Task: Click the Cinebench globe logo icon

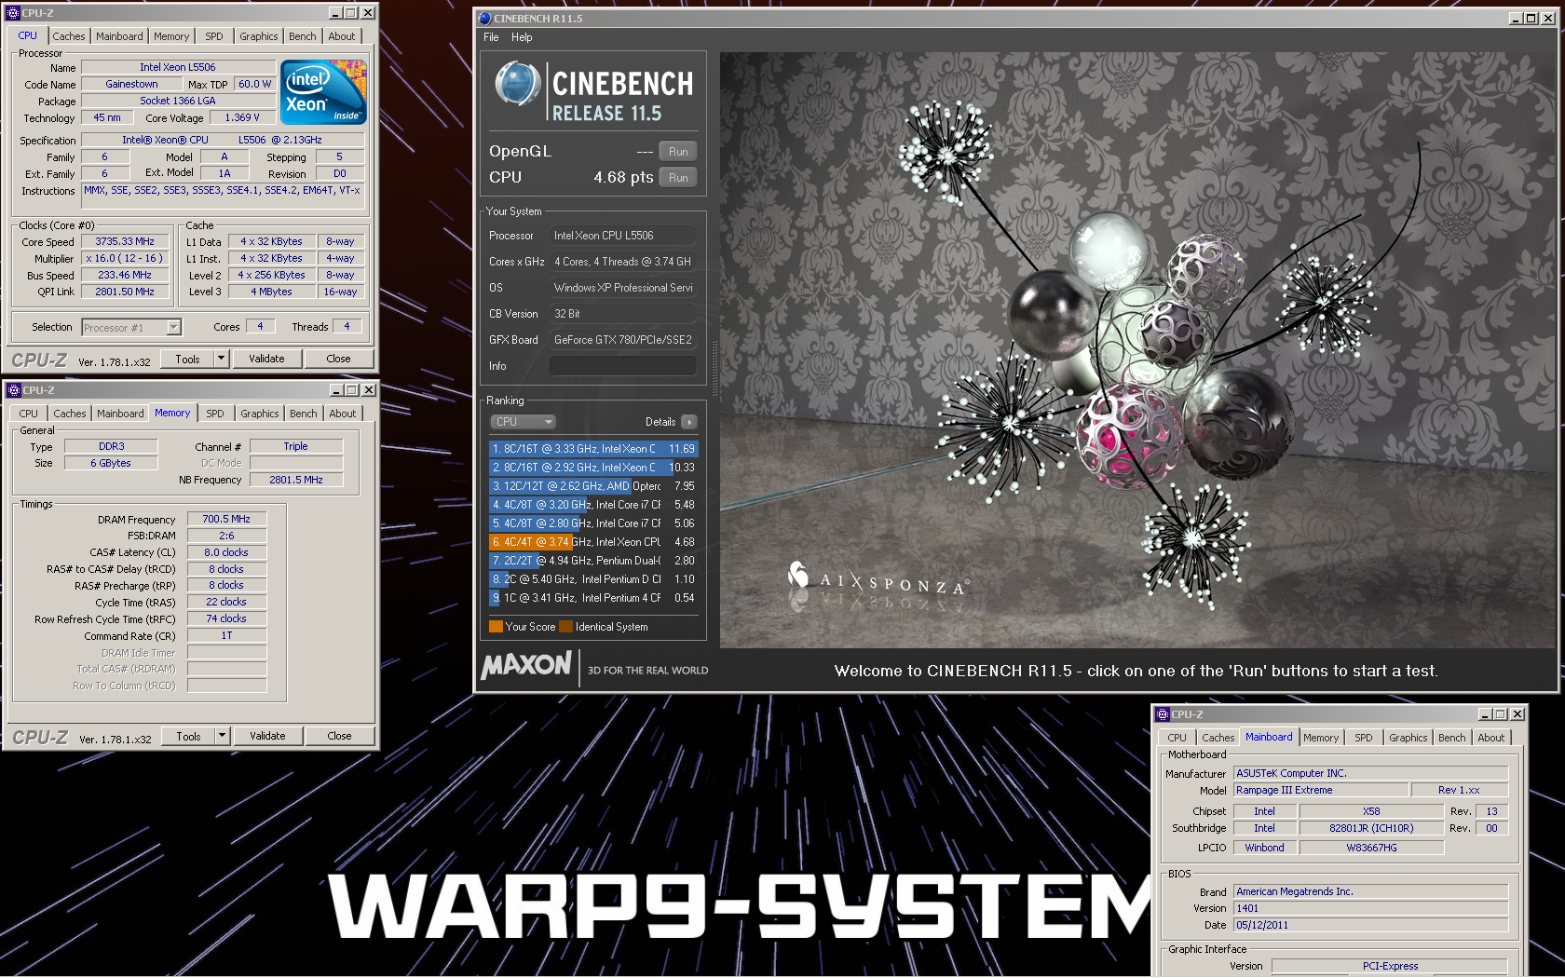Action: 518,84
